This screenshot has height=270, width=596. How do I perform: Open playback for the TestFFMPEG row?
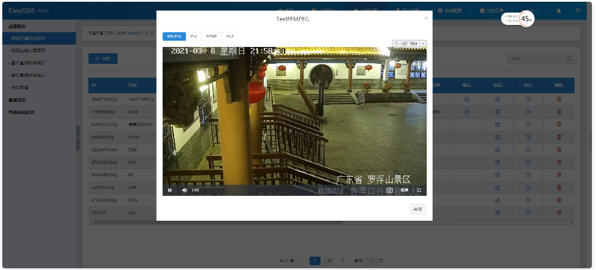(528, 100)
